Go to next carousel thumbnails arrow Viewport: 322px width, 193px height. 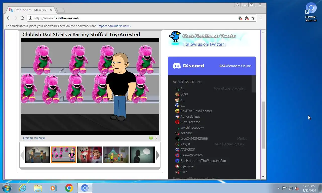tap(157, 155)
